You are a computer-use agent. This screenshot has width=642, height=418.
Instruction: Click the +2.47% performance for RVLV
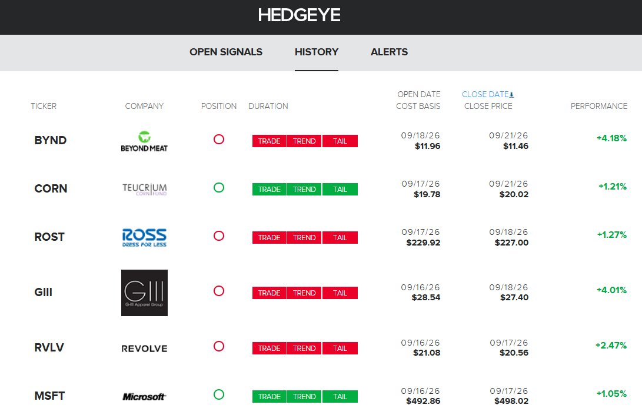click(611, 346)
